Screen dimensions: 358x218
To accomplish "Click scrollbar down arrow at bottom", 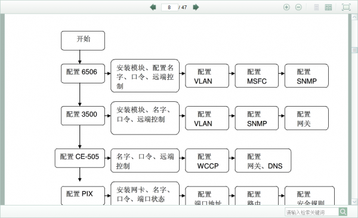I will (x=354, y=201).
